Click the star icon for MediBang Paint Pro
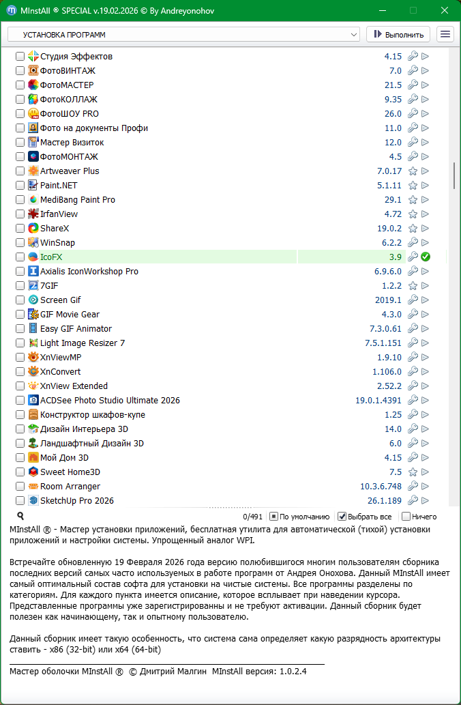The image size is (461, 705). coord(413,200)
